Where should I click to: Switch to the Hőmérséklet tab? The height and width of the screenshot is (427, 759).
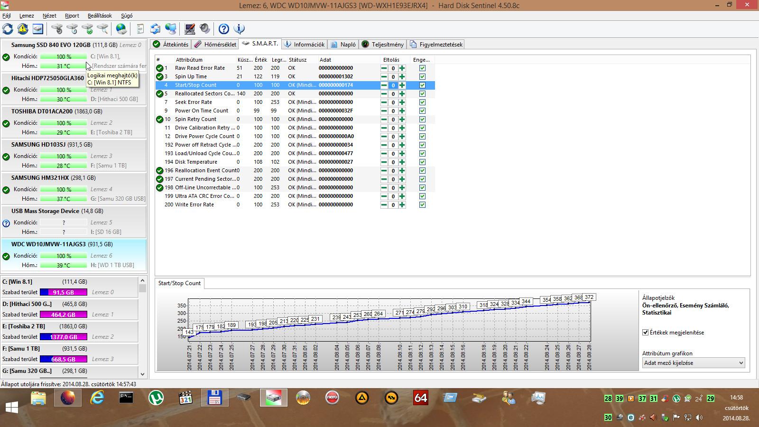tap(215, 44)
